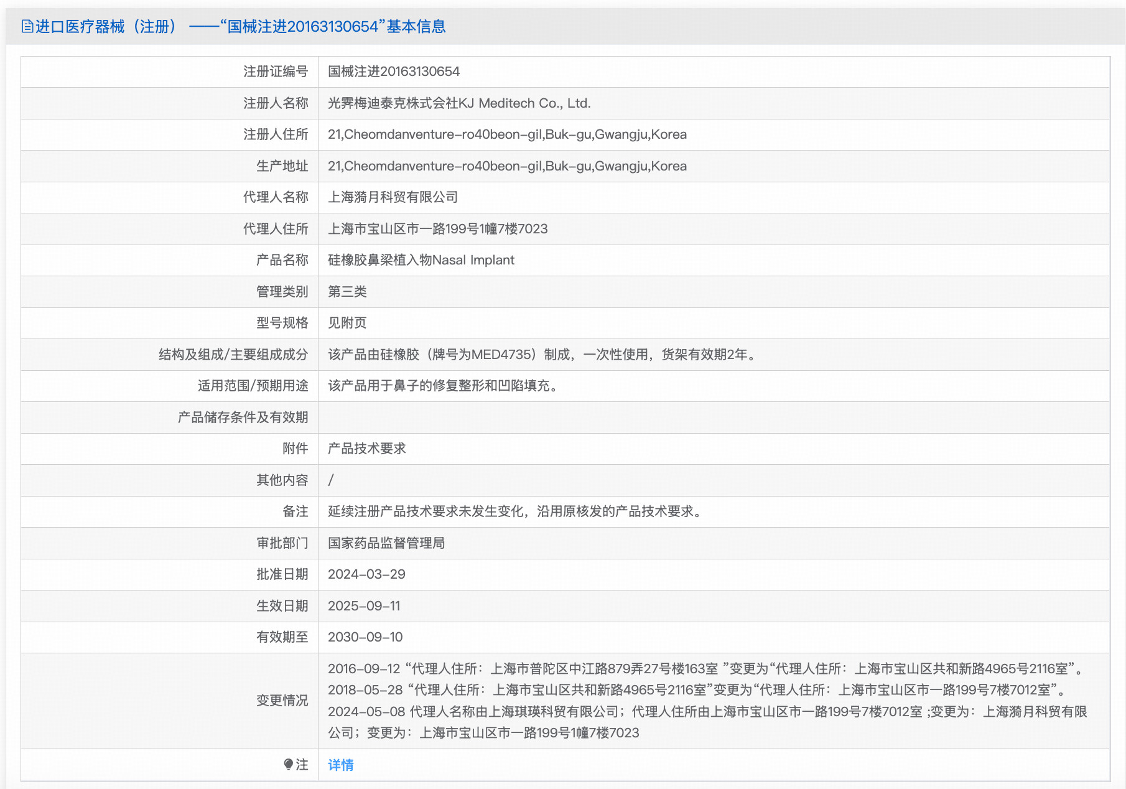The width and height of the screenshot is (1126, 789).
Task: Select the product name Nasal Implant
Action: (x=421, y=260)
